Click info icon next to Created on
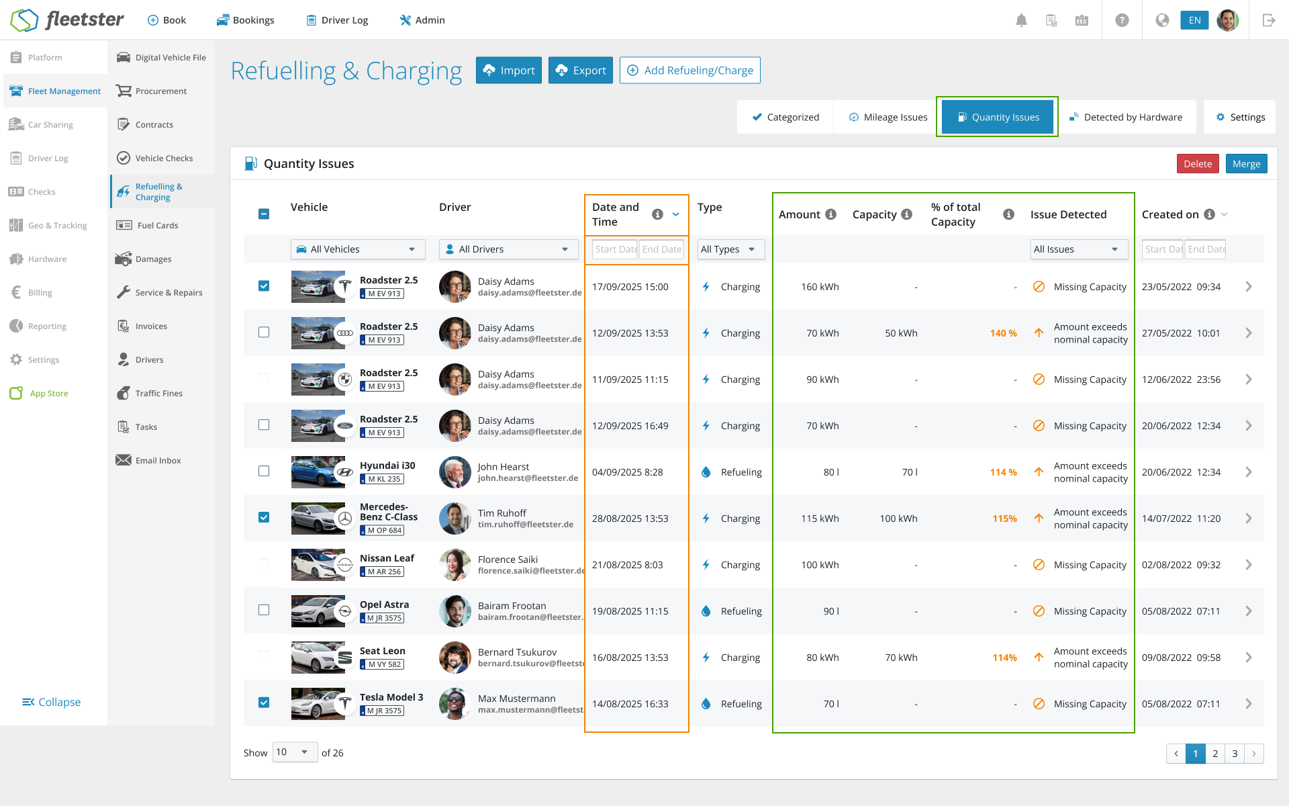This screenshot has height=806, width=1289. 1209,214
